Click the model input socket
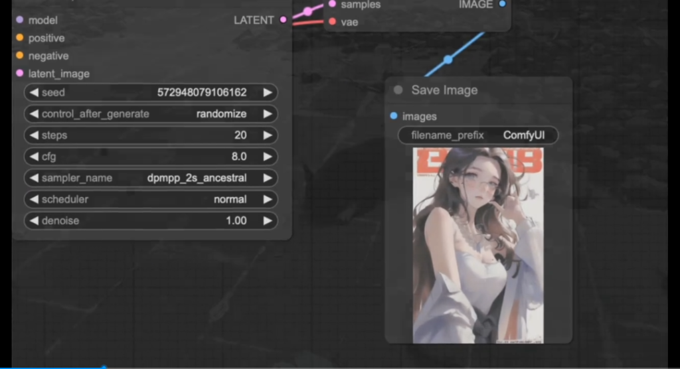Viewport: 680px width, 369px height. point(19,19)
